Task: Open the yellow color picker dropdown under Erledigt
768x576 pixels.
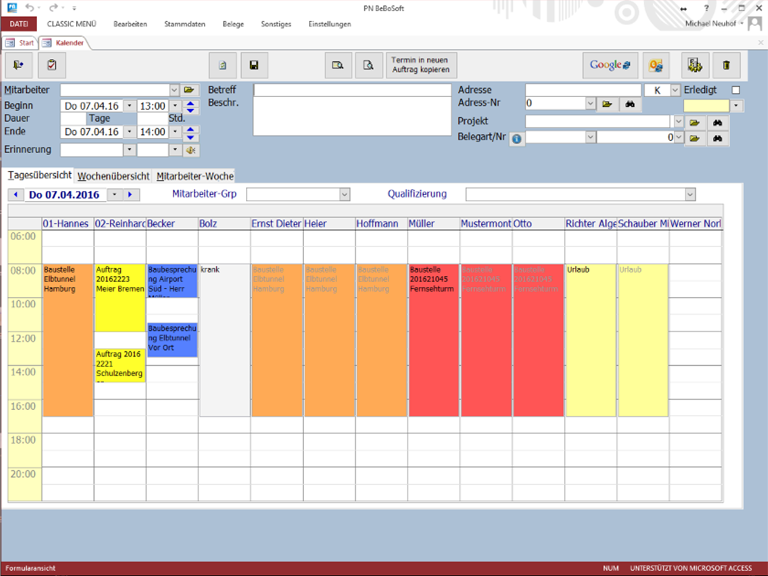Action: pyautogui.click(x=737, y=106)
